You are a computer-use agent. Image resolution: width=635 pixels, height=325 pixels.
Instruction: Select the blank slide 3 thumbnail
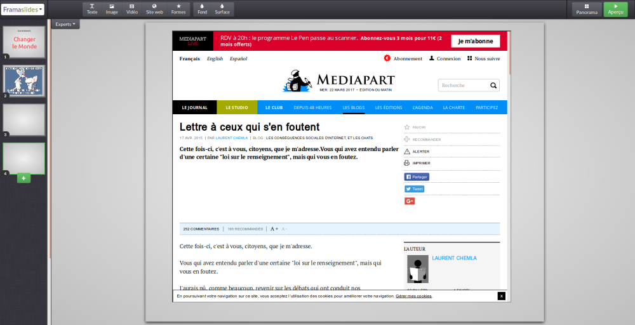[x=24, y=119]
